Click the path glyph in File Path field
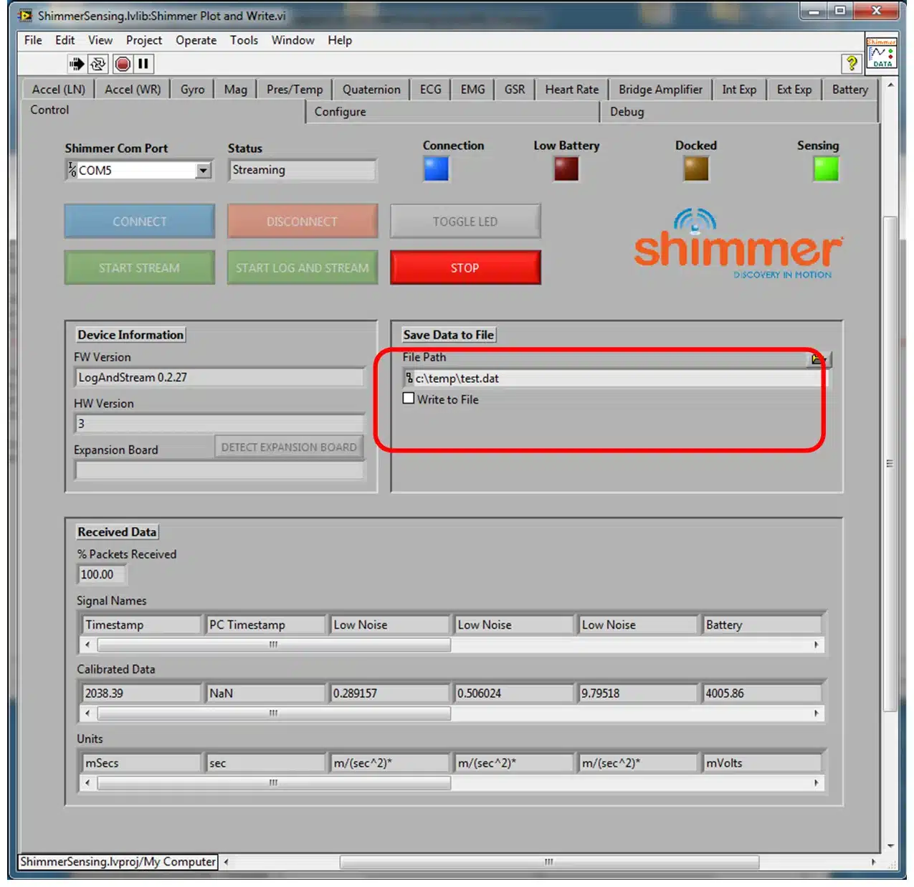 point(409,378)
